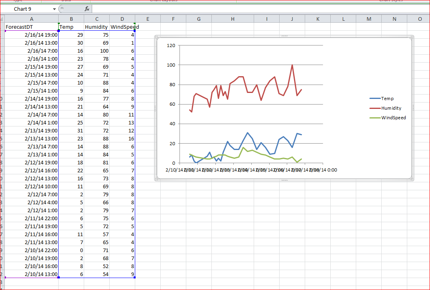Click WindSpeed value 13 in 2/14/14 1:00 row
Screen dimensions: 430x290
[122, 122]
